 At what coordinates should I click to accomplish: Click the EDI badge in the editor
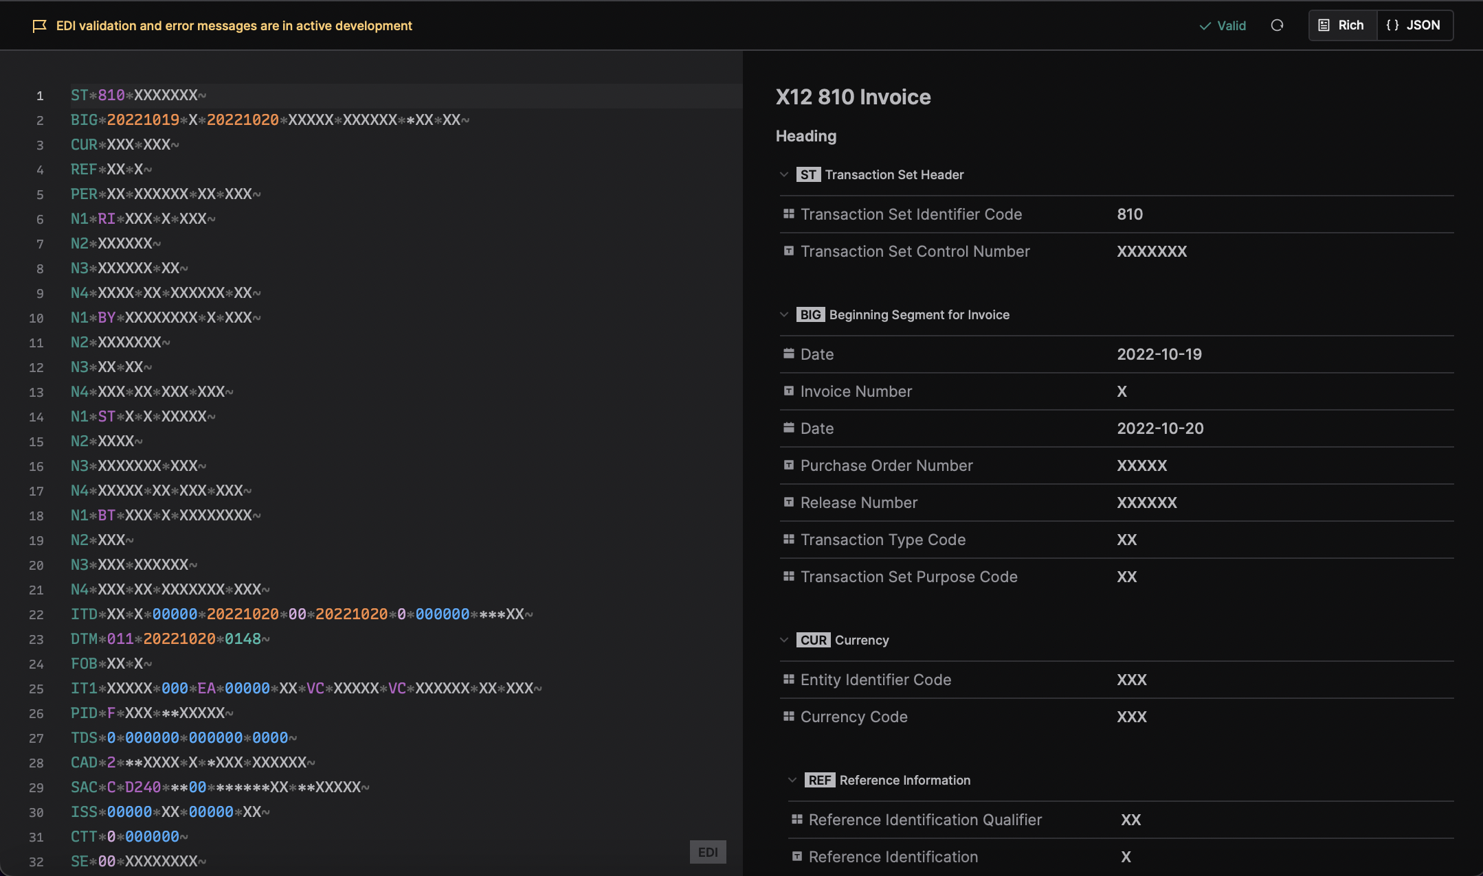(x=708, y=852)
